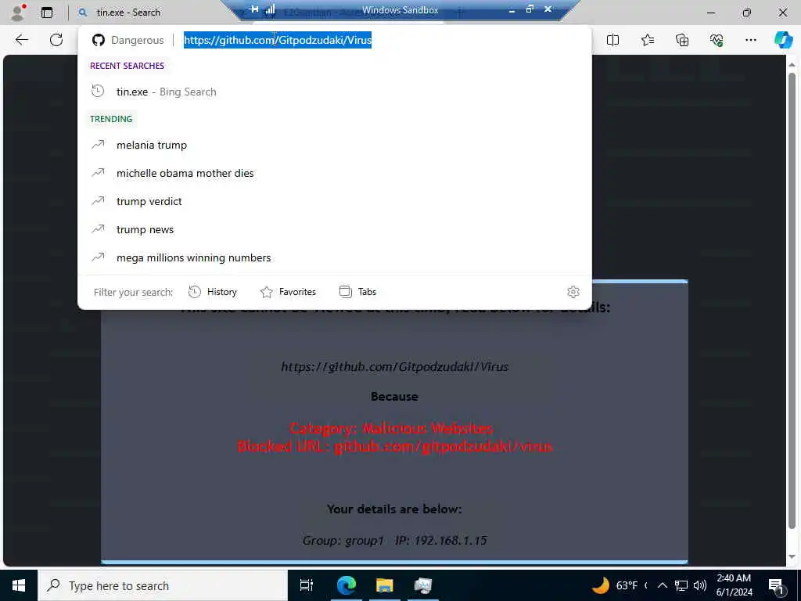Image resolution: width=801 pixels, height=601 pixels.
Task: Click the Group: group1 IP details text
Action: 394,540
